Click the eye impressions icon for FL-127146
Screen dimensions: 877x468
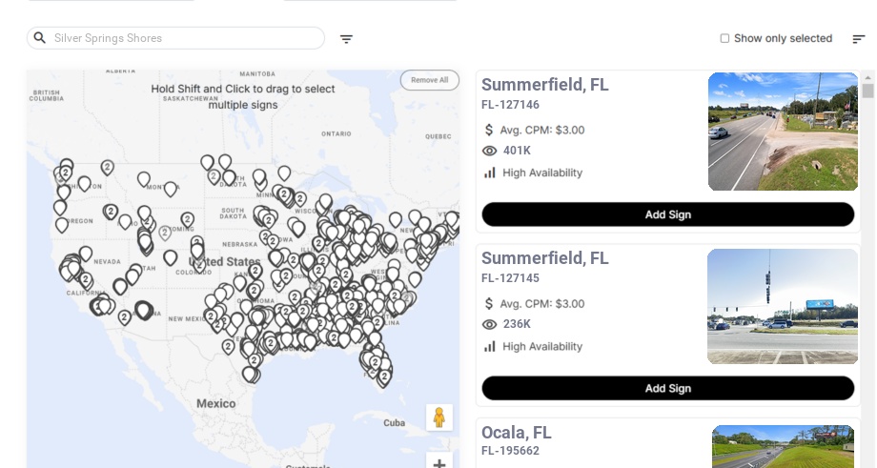(x=490, y=151)
